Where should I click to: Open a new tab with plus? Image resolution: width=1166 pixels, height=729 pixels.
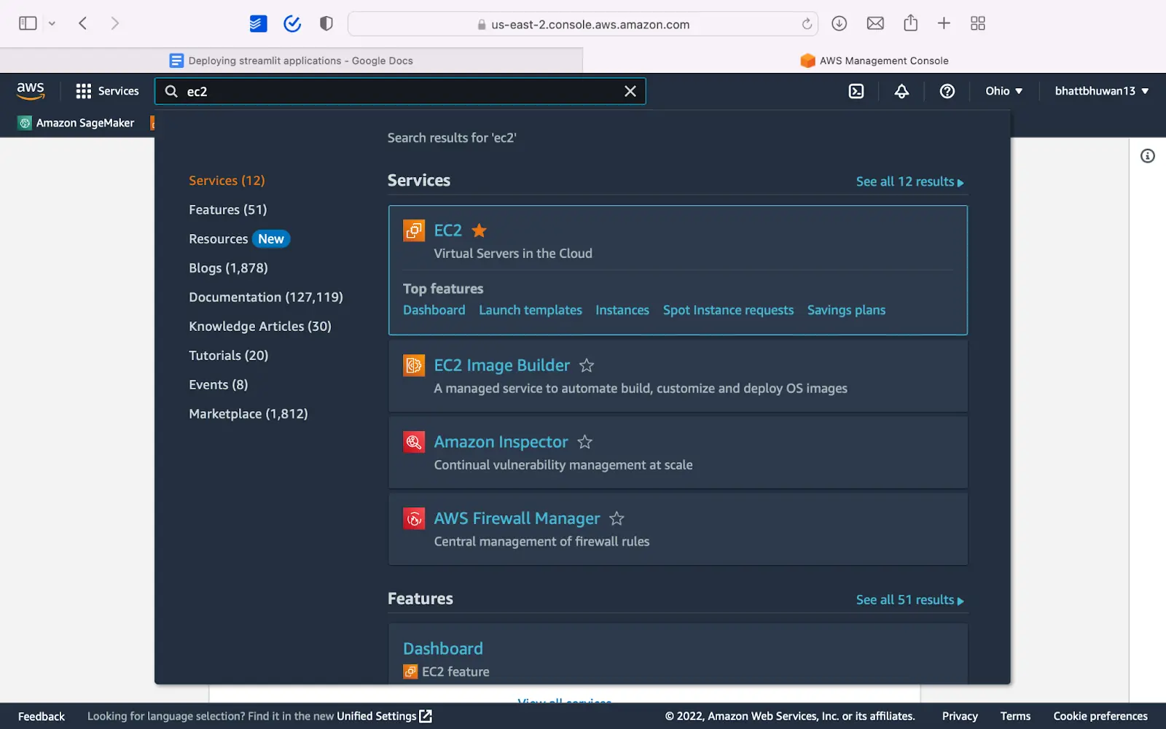coord(944,23)
